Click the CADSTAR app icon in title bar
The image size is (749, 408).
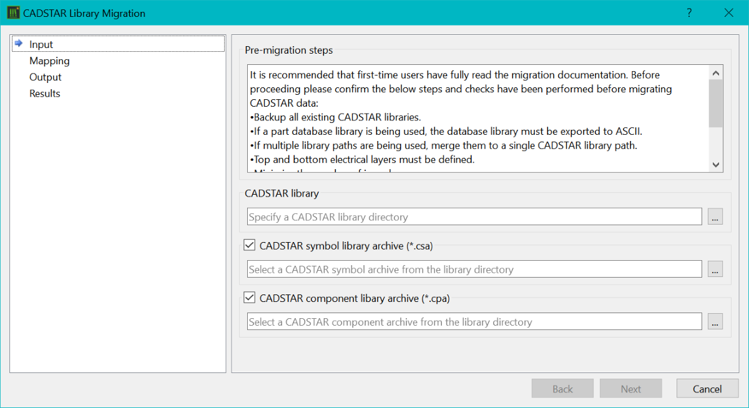(13, 13)
